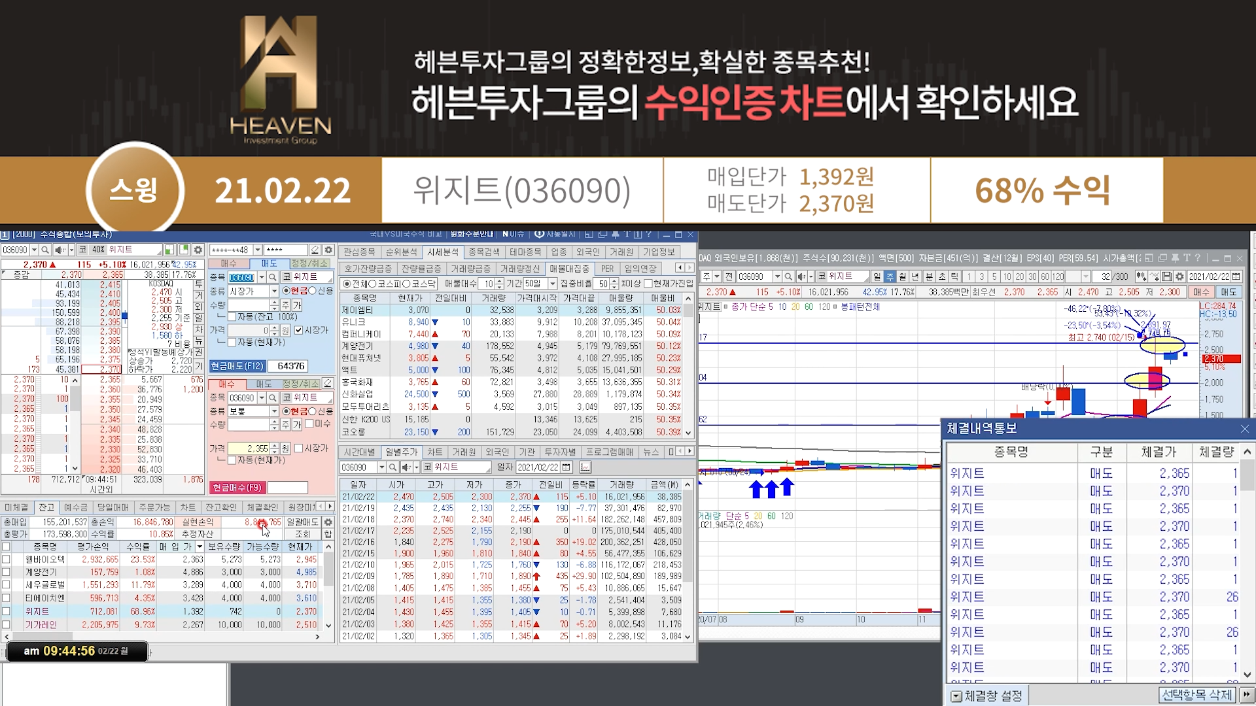Click the green quote layout icon in order window
1256x706 pixels.
(170, 250)
